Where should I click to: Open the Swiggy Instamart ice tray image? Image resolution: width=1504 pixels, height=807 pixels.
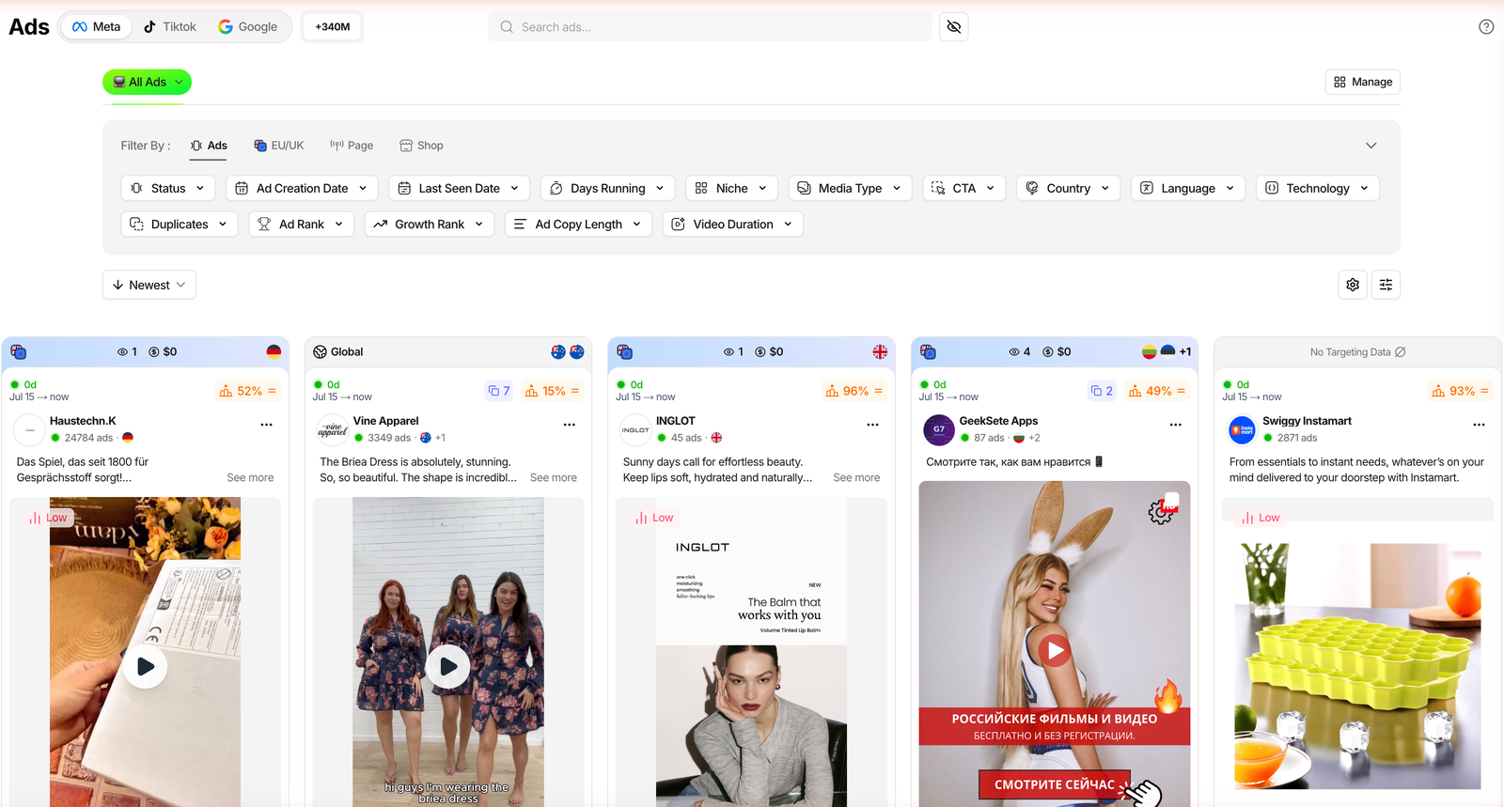click(x=1357, y=665)
